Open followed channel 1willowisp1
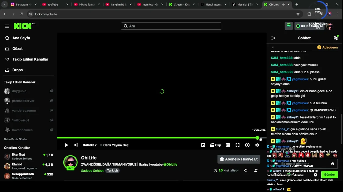This screenshot has height=192, width=343. pyautogui.click(x=29, y=120)
